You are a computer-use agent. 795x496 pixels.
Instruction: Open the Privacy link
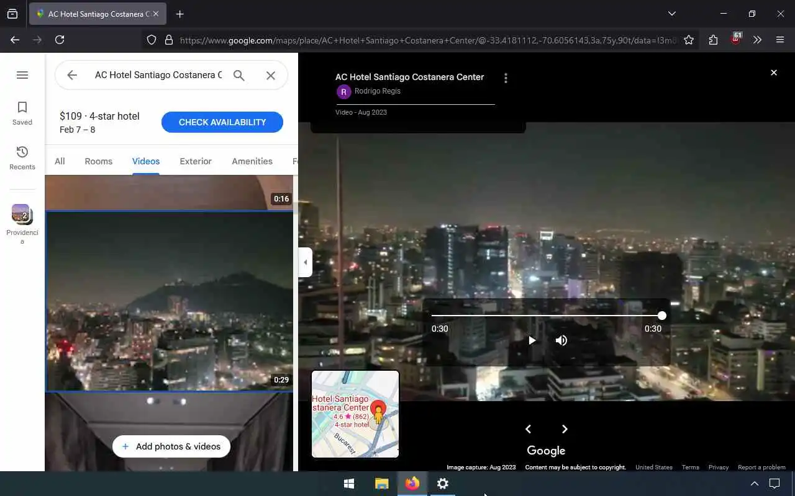coord(719,467)
